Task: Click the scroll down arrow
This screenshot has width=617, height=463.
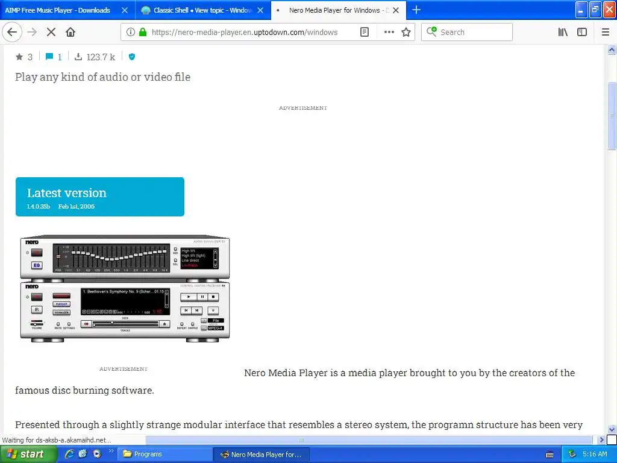Action: (x=612, y=429)
